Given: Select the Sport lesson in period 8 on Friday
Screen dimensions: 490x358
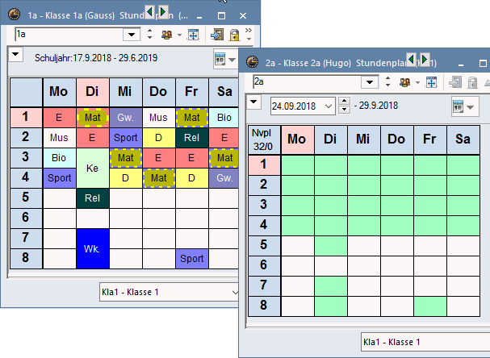Looking at the screenshot, I should click(x=192, y=259).
